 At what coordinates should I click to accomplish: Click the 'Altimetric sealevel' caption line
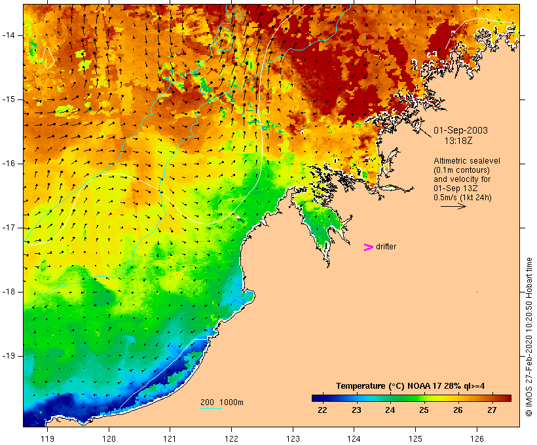(x=467, y=161)
